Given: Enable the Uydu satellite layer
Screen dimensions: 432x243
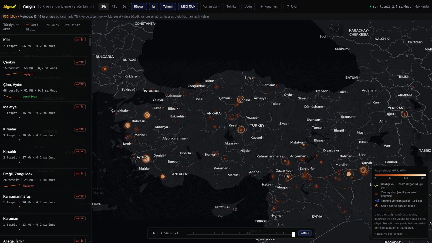Looking at the screenshot, I should point(248,6).
